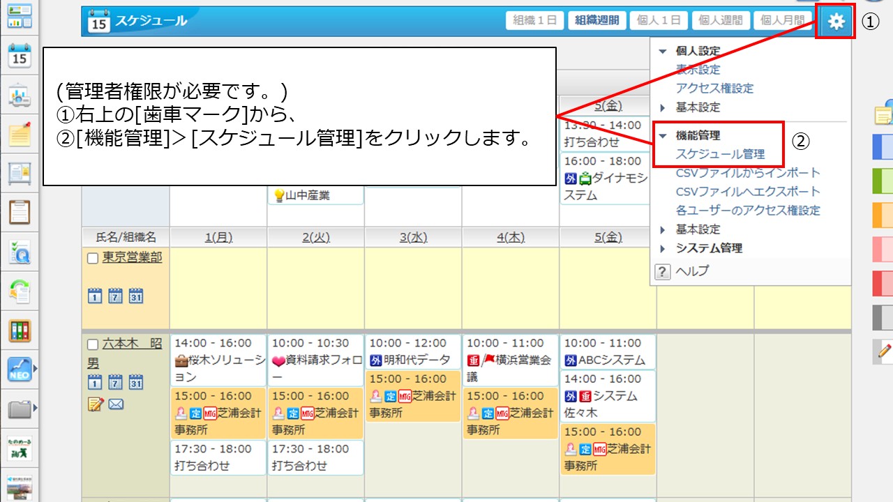Image resolution: width=893 pixels, height=502 pixels.
Task: Open the 31 monthly view icon under 東京営業部
Action: [137, 295]
